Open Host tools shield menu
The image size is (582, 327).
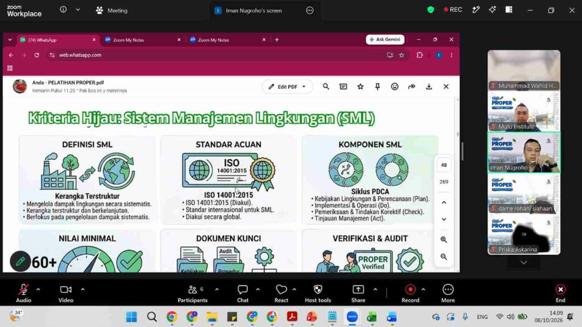pos(318,293)
